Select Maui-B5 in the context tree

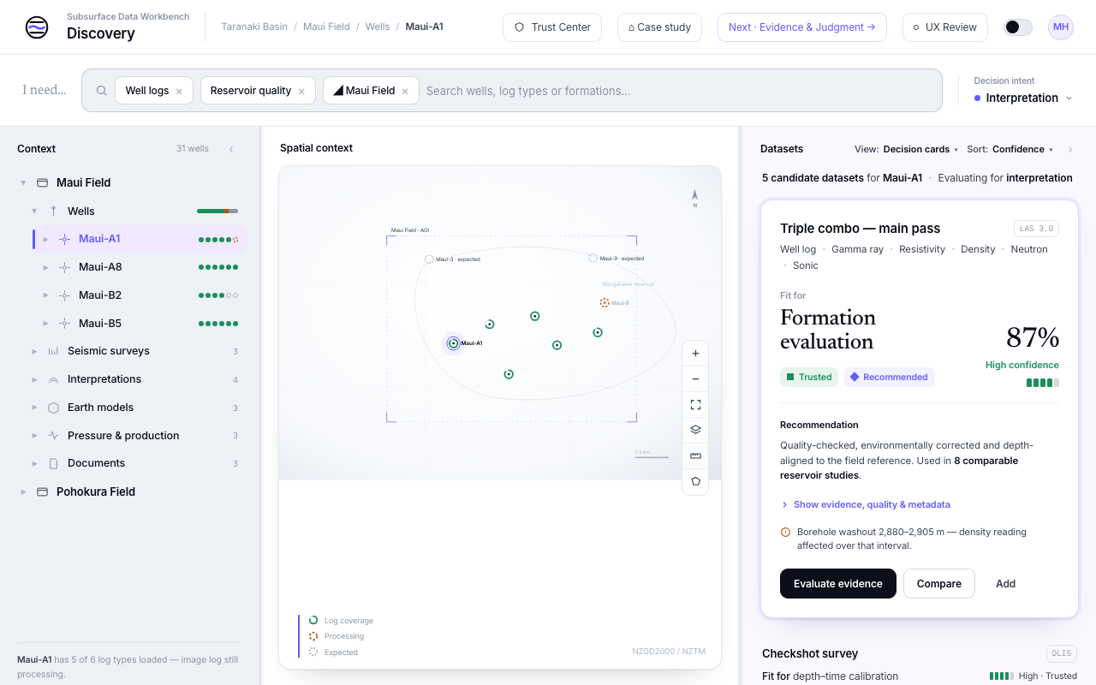(x=140, y=324)
